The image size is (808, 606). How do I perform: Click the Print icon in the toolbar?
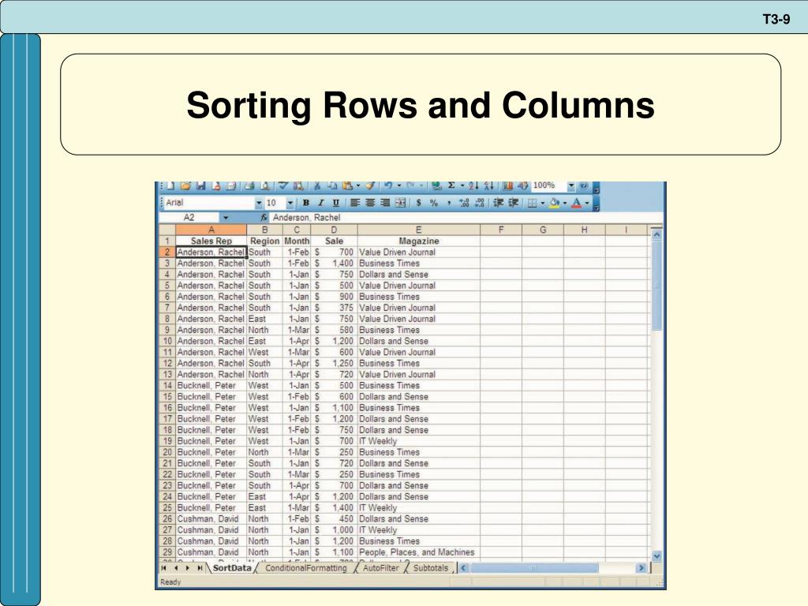[249, 186]
